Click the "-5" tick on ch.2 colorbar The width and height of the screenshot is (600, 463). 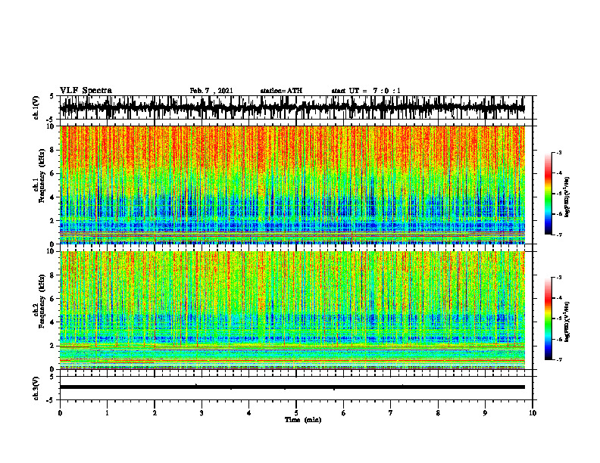click(559, 319)
